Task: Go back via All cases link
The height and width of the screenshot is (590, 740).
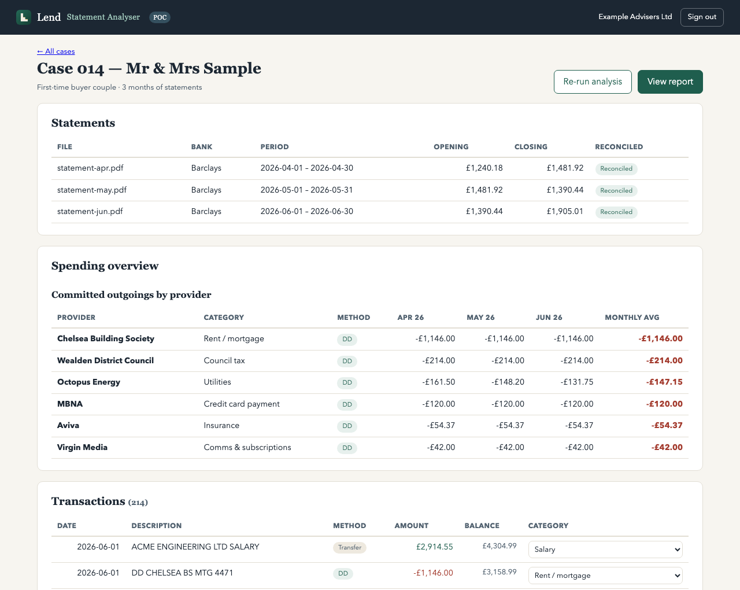Action: point(55,51)
